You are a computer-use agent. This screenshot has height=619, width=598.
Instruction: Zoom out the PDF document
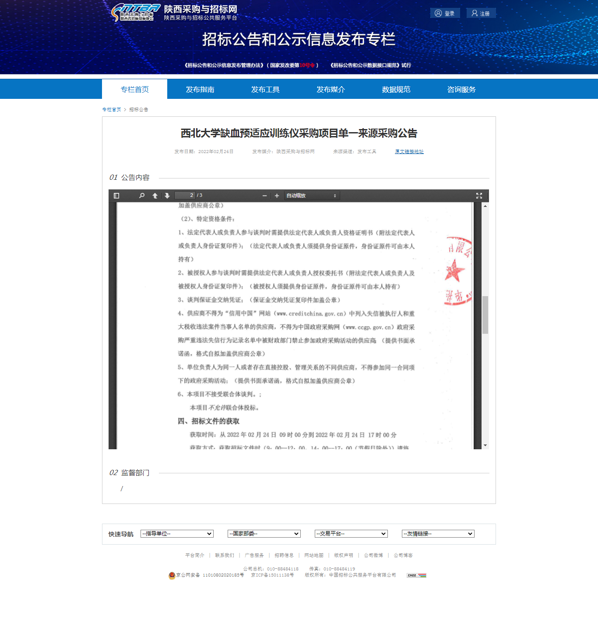(x=264, y=196)
